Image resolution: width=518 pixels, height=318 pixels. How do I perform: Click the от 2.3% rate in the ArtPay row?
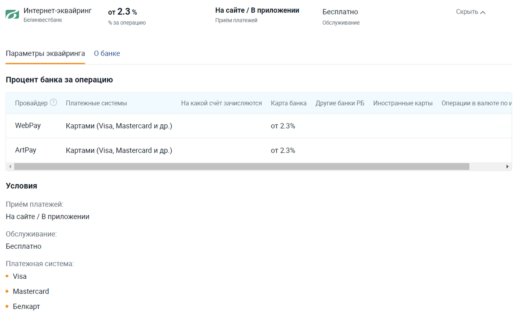click(x=283, y=151)
